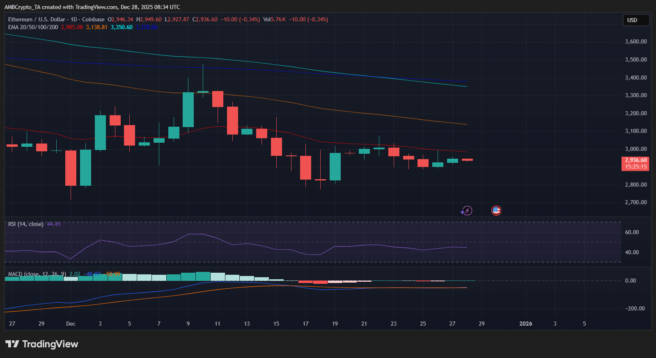Click the red EMA value 2,985.08

pos(72,27)
